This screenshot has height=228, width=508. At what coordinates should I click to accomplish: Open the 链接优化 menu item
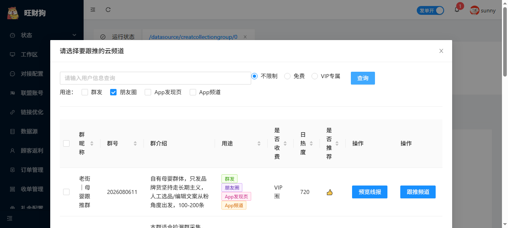[x=42, y=112]
